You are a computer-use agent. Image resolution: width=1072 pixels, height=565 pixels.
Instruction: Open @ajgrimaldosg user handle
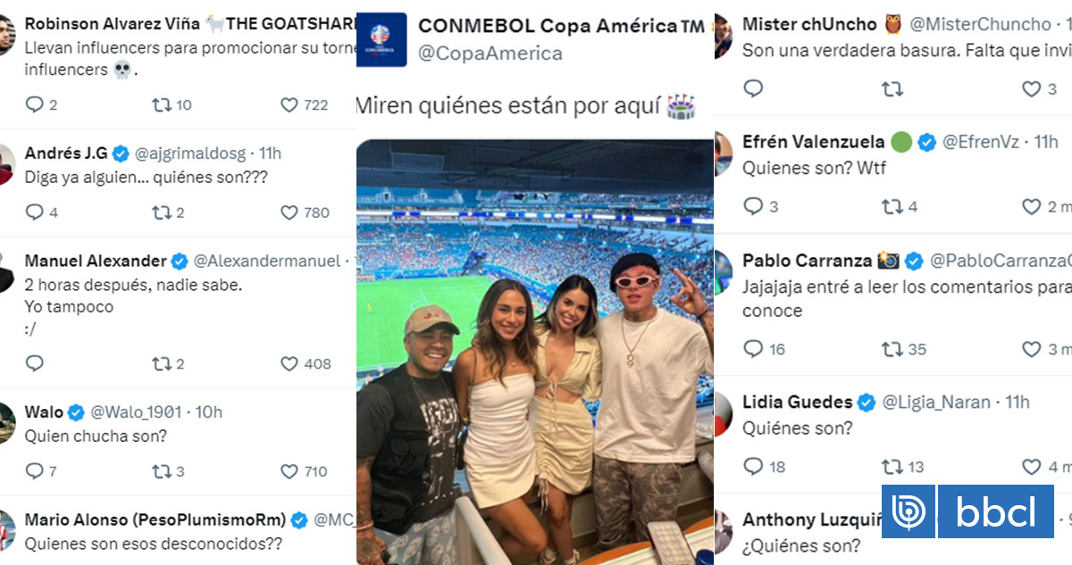[x=193, y=153]
